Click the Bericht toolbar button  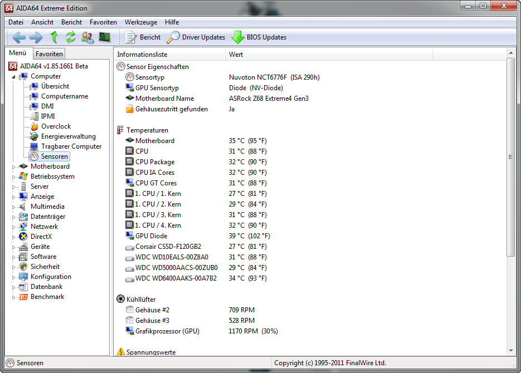(143, 37)
